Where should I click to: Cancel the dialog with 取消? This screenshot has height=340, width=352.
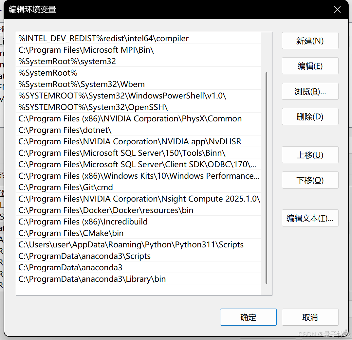pyautogui.click(x=310, y=317)
